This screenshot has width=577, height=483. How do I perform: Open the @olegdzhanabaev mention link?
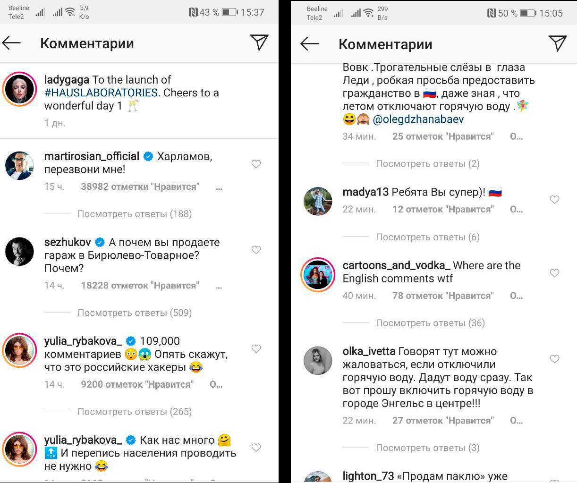418,119
